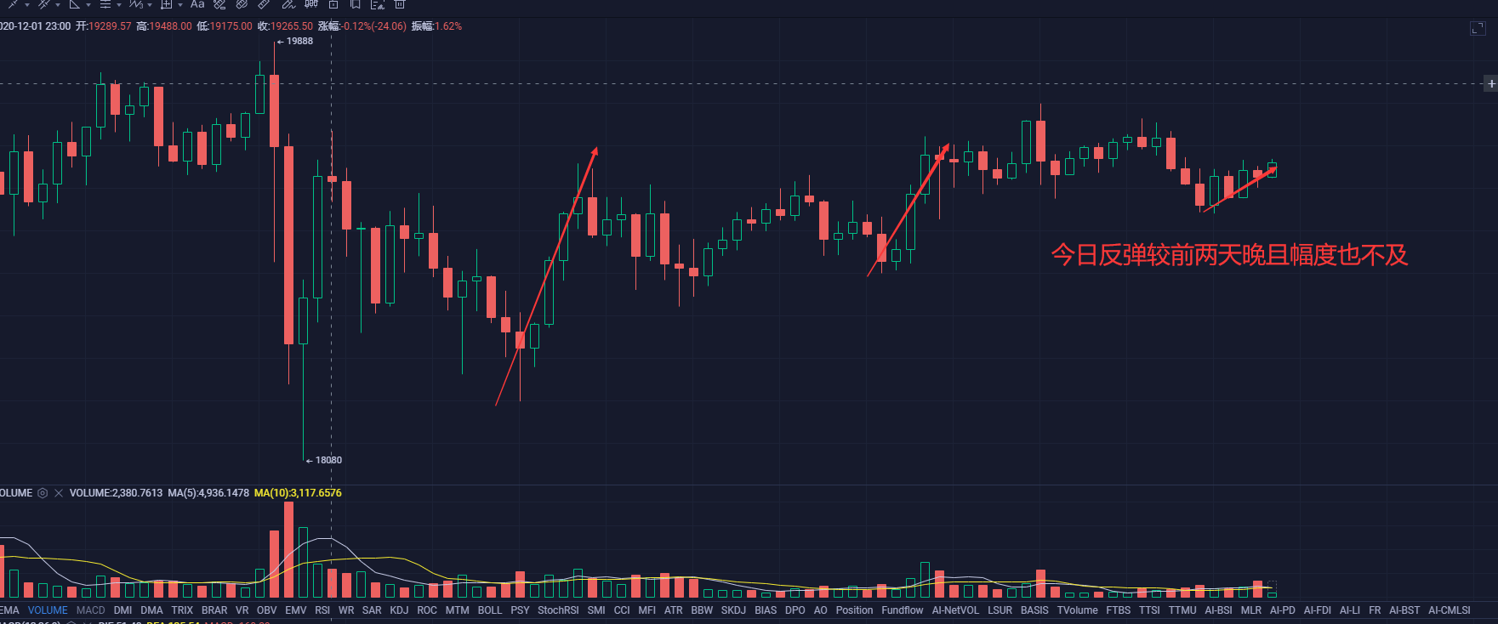The height and width of the screenshot is (624, 1498).
Task: Select the AI-FDI indicator tab
Action: pos(1318,610)
